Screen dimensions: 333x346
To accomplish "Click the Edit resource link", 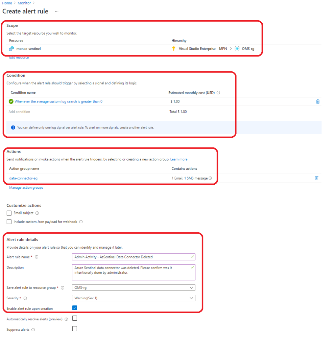I will [x=19, y=58].
